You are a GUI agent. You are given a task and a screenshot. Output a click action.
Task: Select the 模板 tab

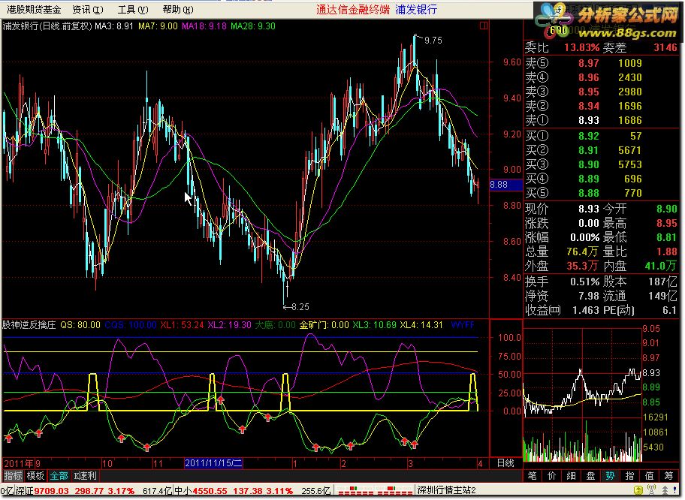point(35,475)
